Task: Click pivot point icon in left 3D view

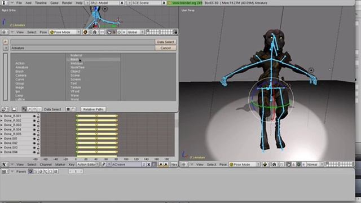Action: (95, 32)
